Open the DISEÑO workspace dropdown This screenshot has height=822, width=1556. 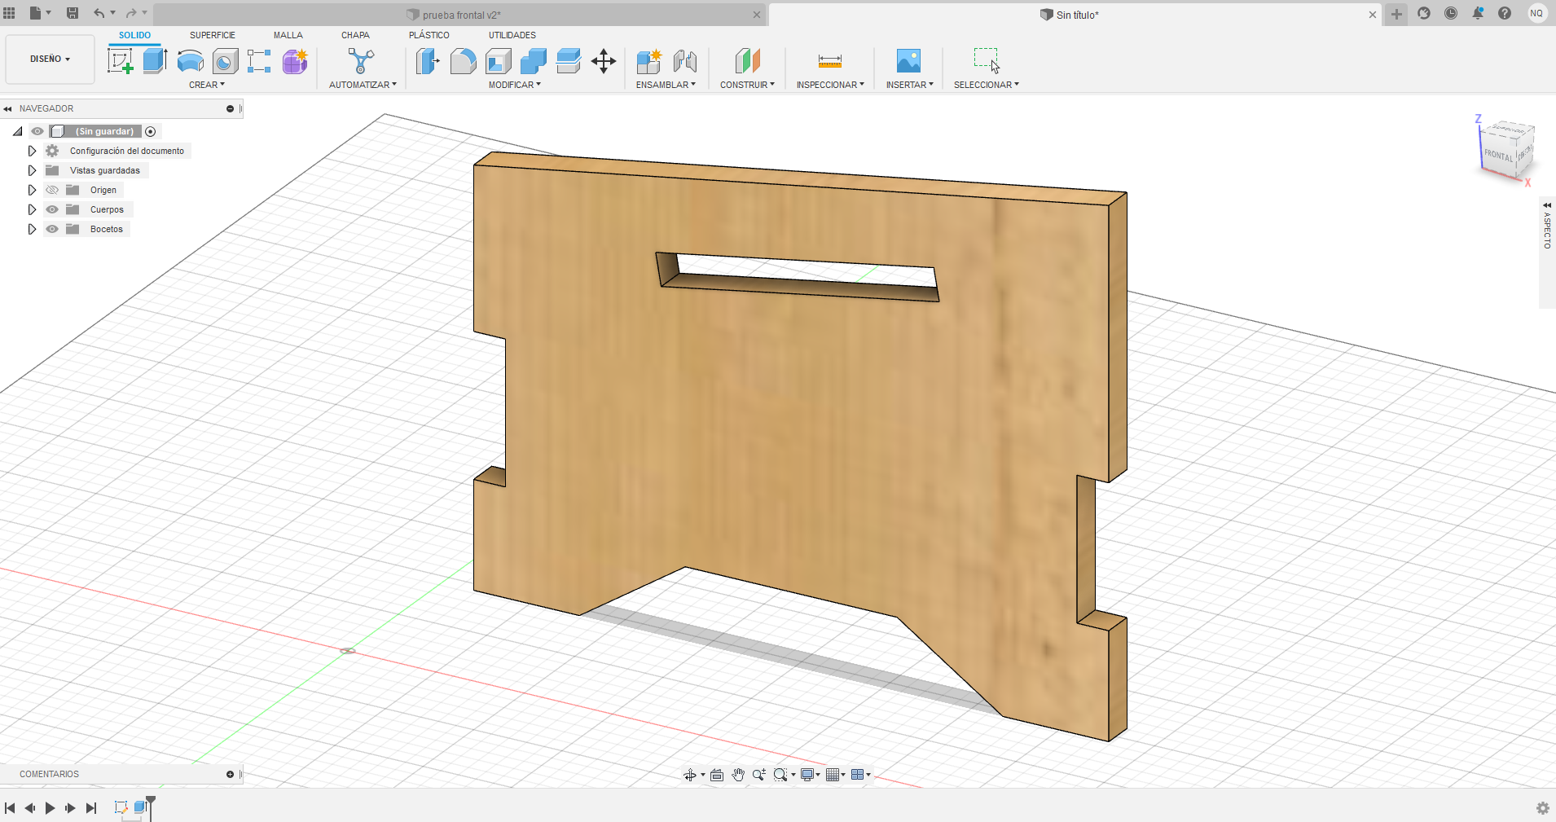(50, 59)
